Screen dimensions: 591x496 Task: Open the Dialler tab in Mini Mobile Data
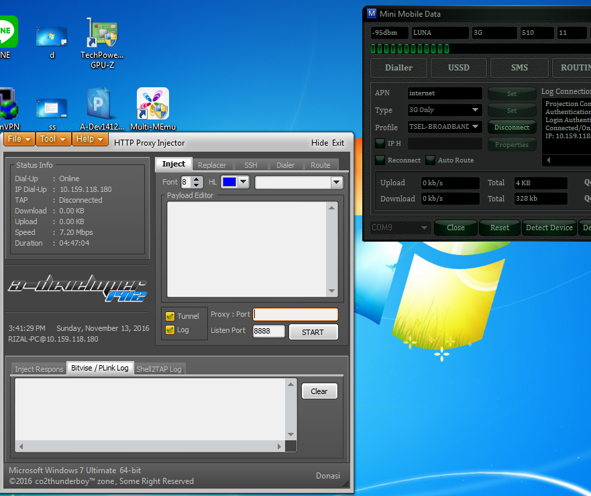coord(398,68)
